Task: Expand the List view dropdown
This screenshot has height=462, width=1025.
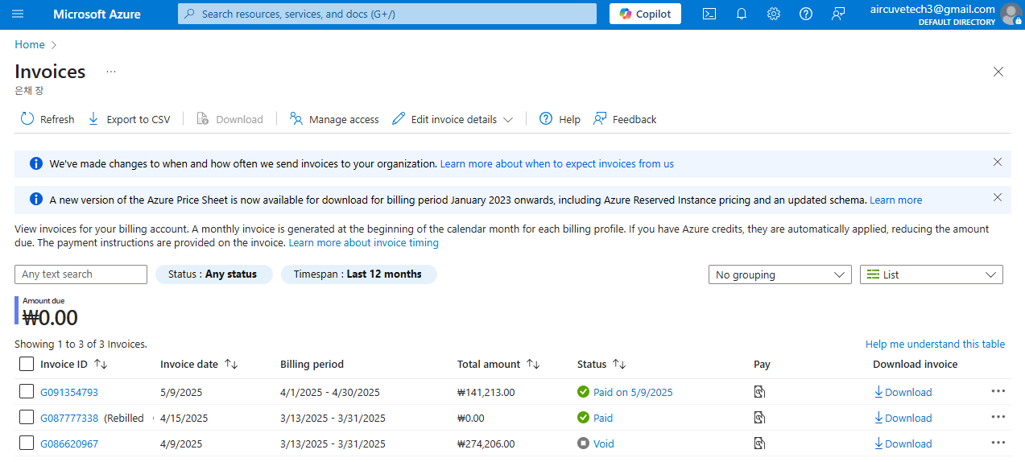Action: [x=932, y=274]
